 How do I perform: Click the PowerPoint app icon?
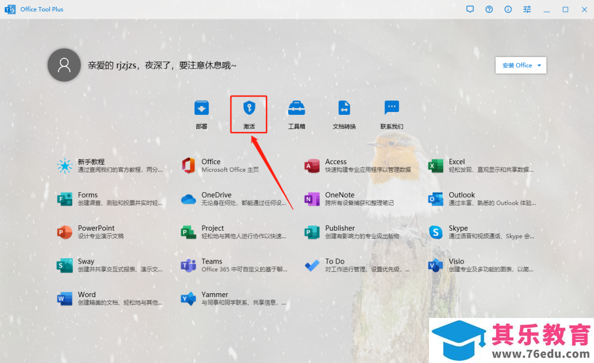[65, 232]
